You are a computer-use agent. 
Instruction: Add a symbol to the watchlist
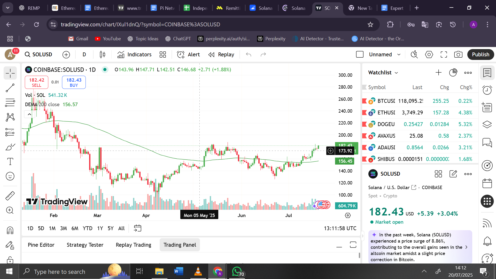point(438,73)
